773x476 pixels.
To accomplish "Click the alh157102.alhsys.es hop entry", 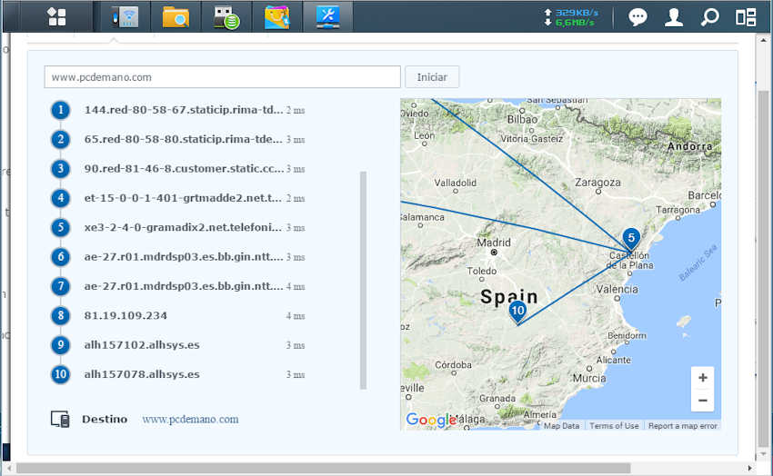I will click(142, 345).
